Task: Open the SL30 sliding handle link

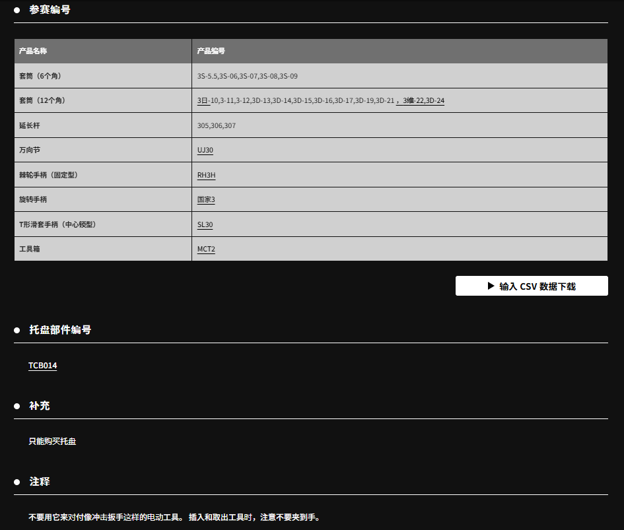Action: [x=205, y=224]
